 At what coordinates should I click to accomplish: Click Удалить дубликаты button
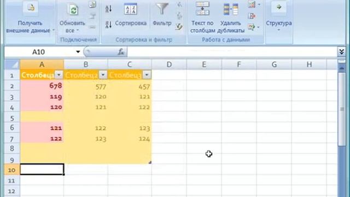(231, 18)
